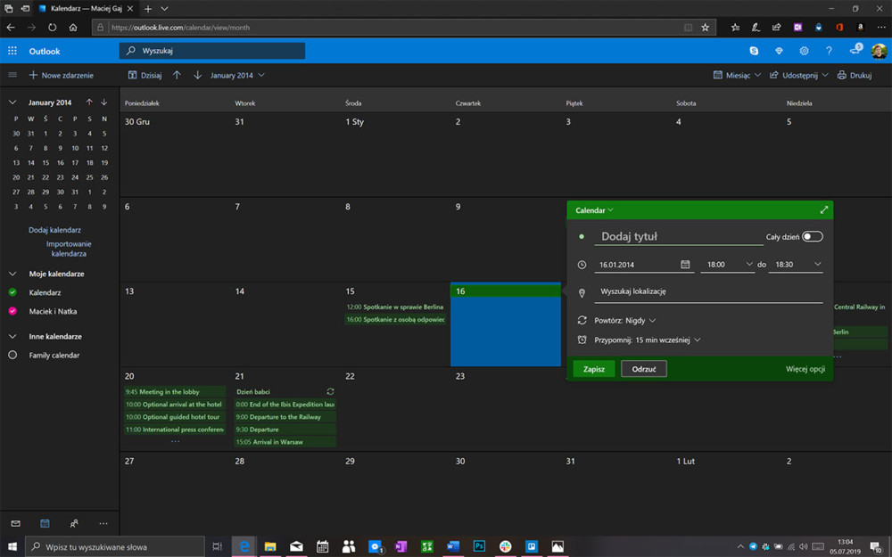Click the Dodaj tytuł title field

[x=679, y=236]
